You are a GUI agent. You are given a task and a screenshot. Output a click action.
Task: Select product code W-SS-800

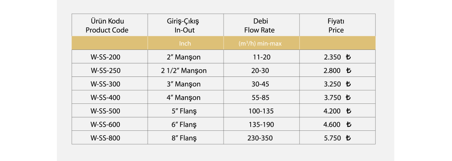pos(105,138)
